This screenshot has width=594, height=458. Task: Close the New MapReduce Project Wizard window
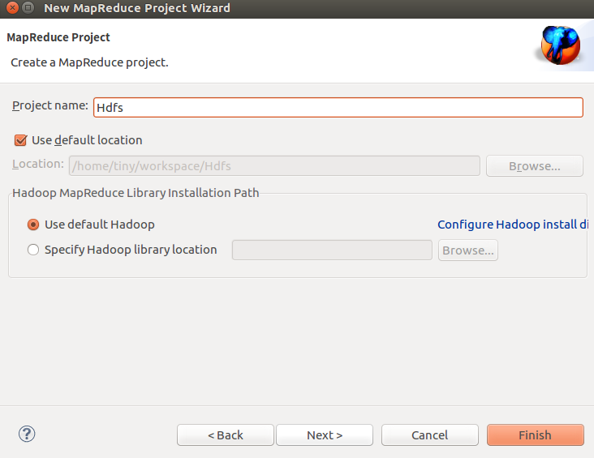[11, 9]
